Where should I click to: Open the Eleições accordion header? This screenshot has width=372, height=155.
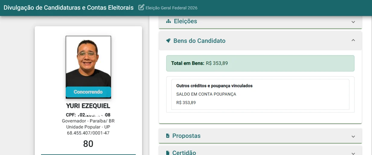[260, 22]
